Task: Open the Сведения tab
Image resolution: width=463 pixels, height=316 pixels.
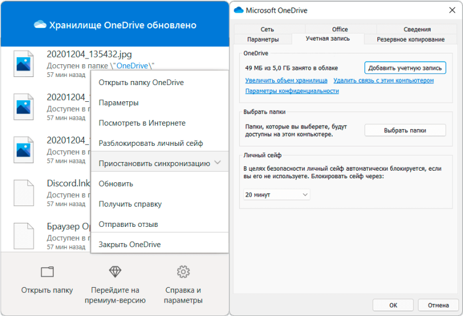Action: pos(417,30)
